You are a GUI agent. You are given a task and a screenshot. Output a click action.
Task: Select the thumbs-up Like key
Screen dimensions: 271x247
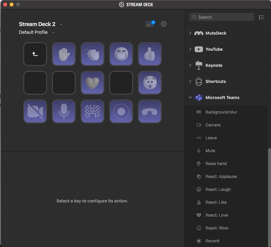(150, 54)
